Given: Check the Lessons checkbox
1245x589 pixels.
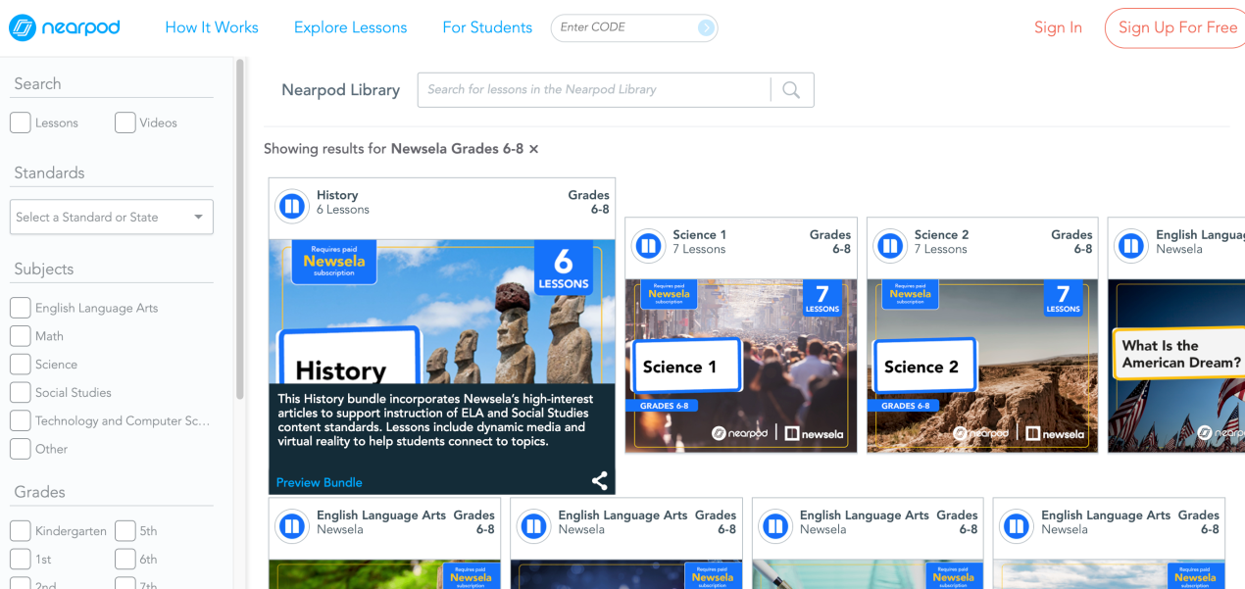Looking at the screenshot, I should (20, 123).
